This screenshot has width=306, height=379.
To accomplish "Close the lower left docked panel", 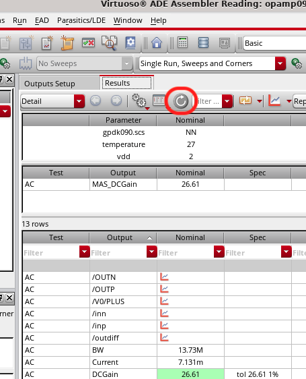I will 9,298.
